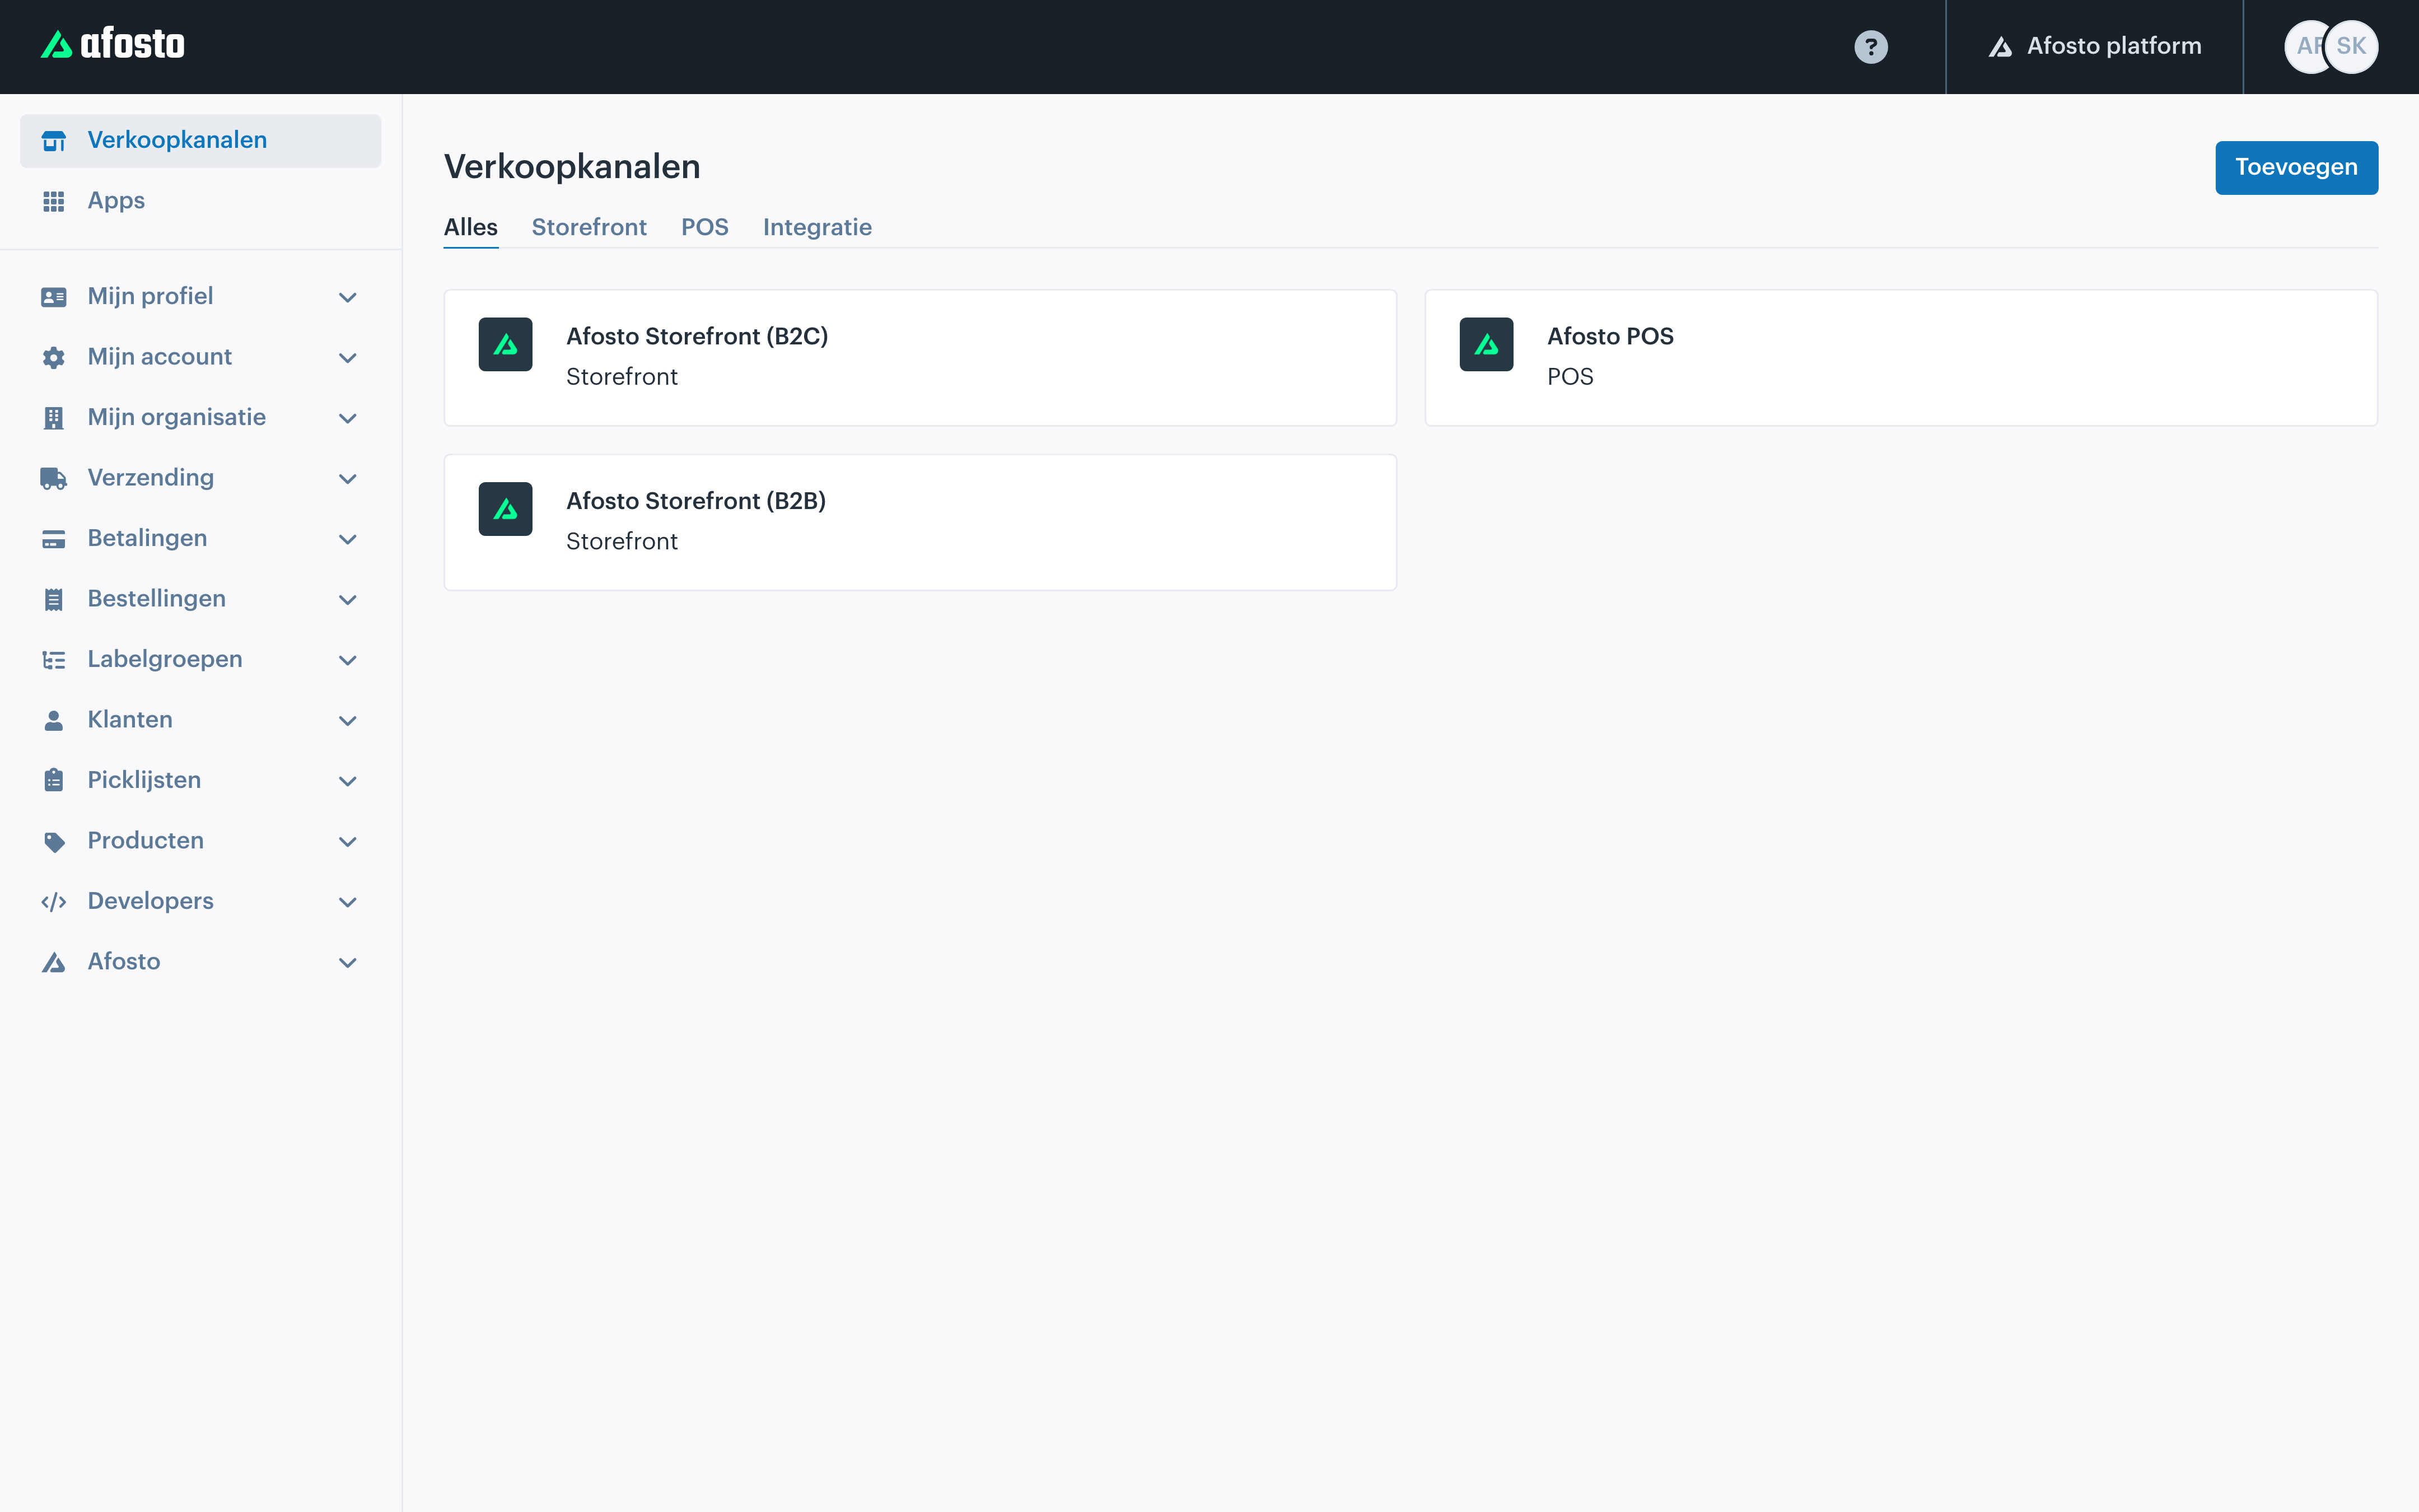Click the Verkoopkanalen store icon
This screenshot has height=1512, width=2419.
pyautogui.click(x=54, y=141)
